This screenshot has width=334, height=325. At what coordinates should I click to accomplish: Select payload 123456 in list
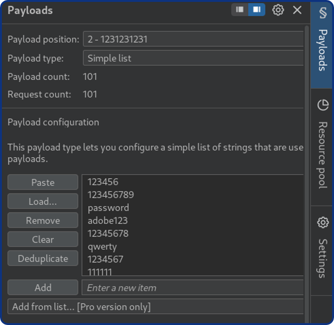193,182
